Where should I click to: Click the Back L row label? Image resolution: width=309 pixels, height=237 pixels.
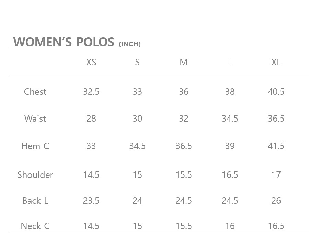[x=35, y=201]
